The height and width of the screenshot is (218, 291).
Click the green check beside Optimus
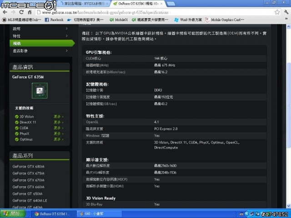pos(17,139)
